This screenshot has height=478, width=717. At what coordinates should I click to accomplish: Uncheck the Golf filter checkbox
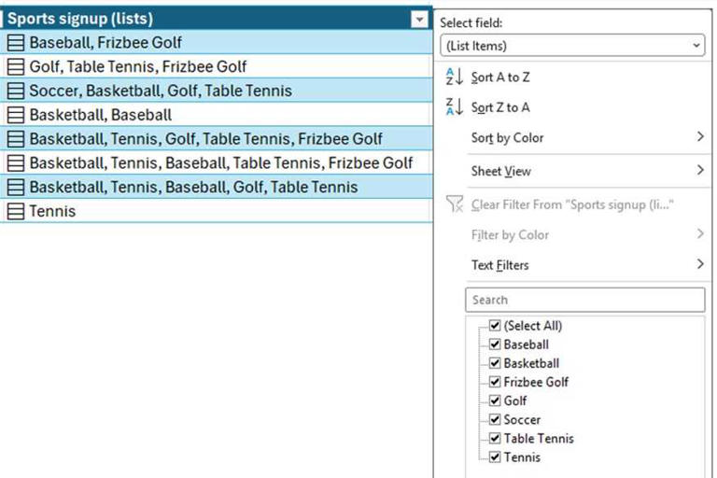pyautogui.click(x=494, y=401)
